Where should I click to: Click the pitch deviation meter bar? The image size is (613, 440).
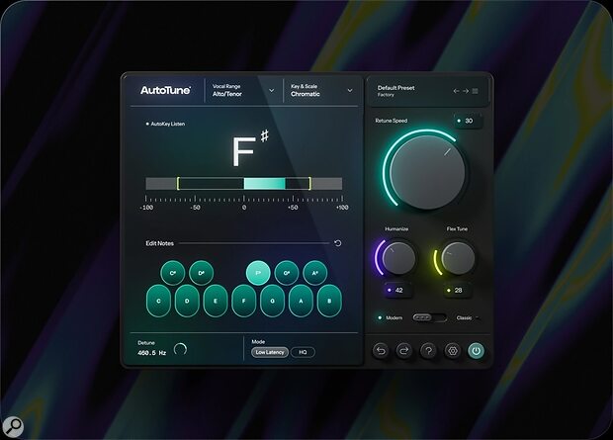(244, 184)
